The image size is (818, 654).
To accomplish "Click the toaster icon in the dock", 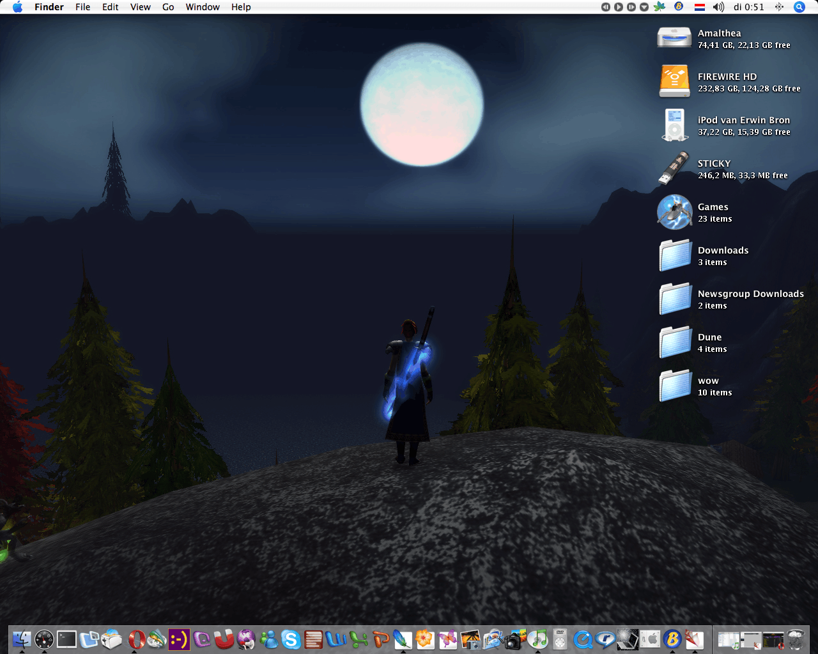I will pyautogui.click(x=111, y=639).
